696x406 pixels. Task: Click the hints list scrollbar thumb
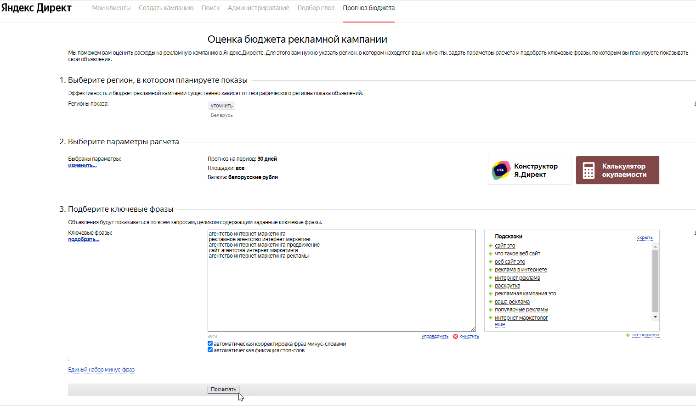(x=655, y=281)
